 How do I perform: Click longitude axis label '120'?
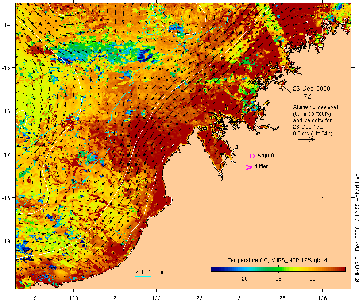(x=73, y=298)
